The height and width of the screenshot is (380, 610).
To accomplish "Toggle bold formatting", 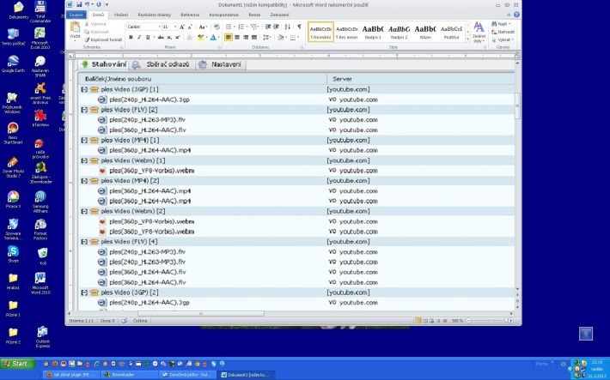I will pyautogui.click(x=131, y=37).
